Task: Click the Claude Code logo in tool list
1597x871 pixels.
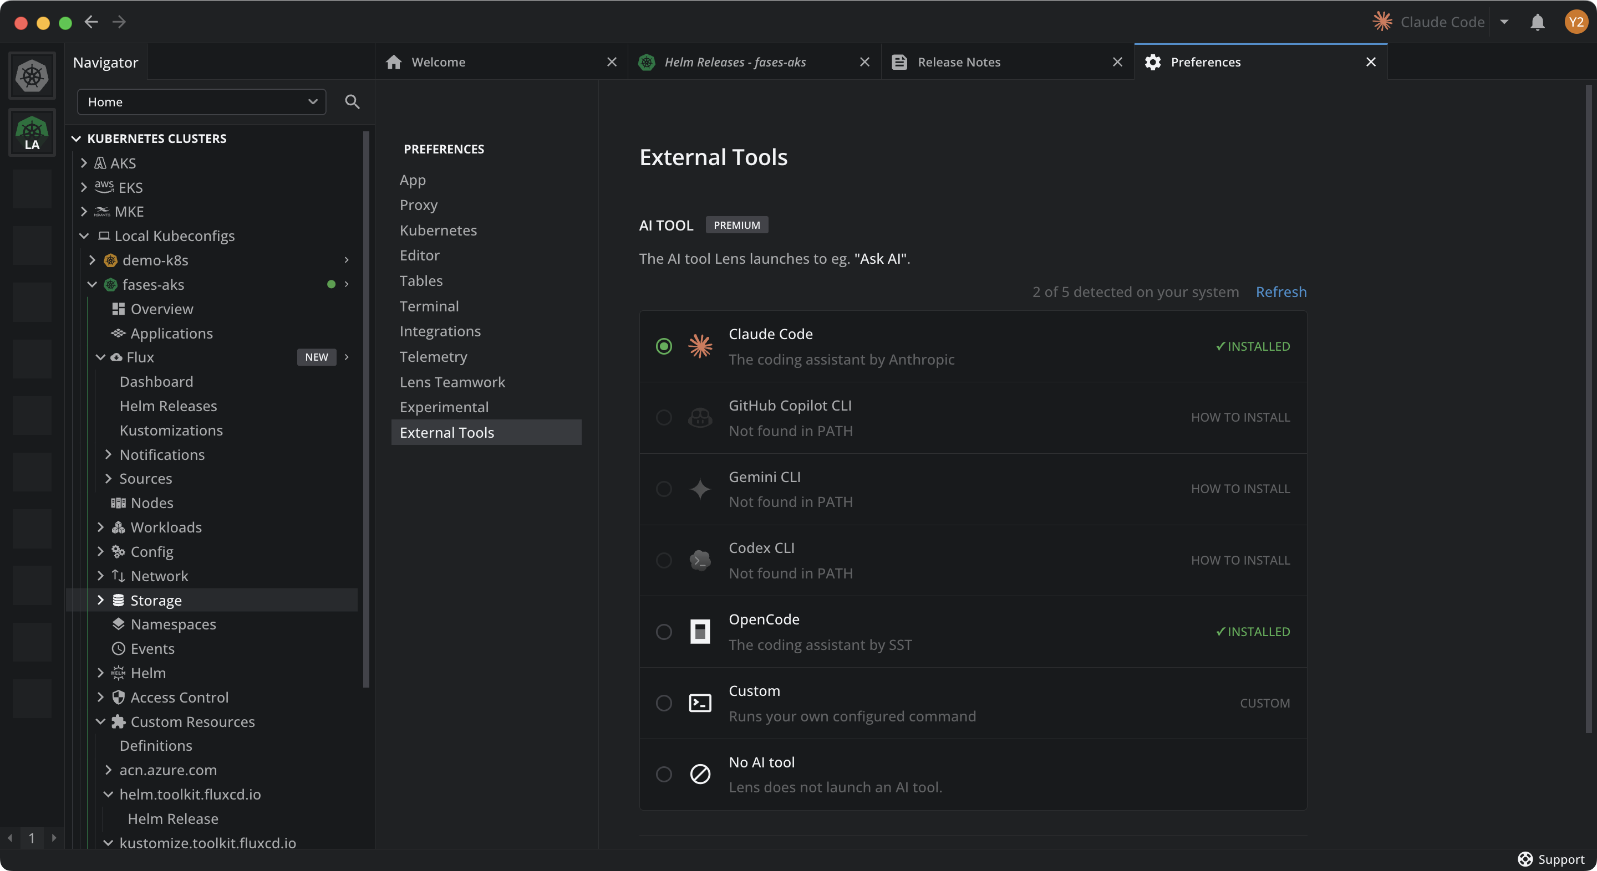Action: tap(700, 346)
